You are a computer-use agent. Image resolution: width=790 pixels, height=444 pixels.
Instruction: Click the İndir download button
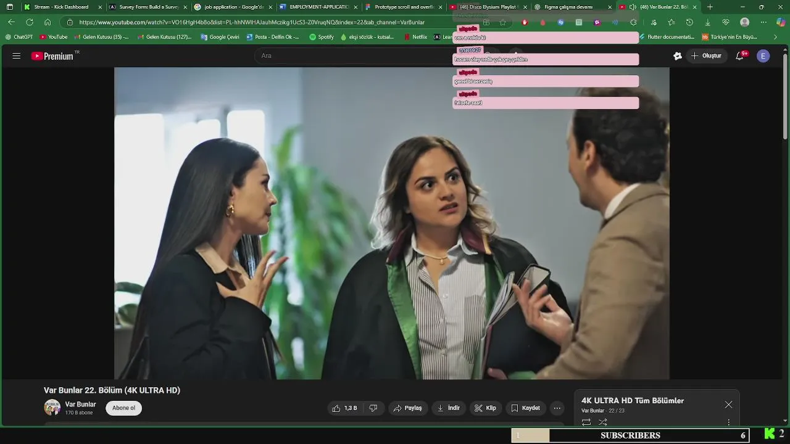449,408
